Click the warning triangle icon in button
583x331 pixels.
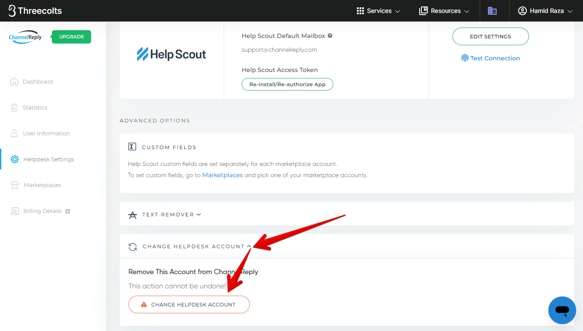144,304
